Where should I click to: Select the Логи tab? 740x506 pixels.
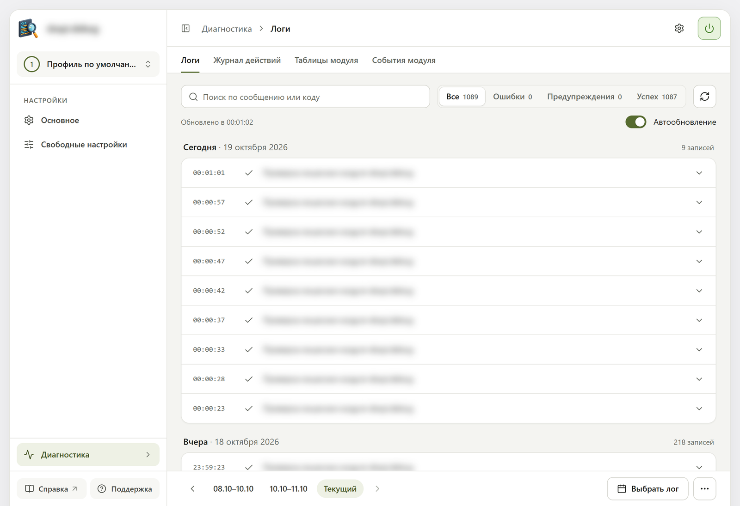click(x=190, y=60)
